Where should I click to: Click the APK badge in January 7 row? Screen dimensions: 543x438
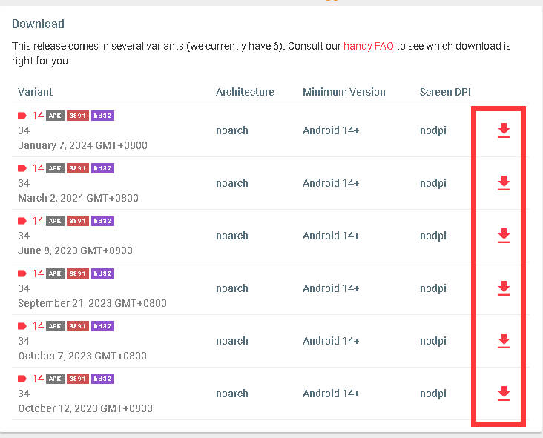tap(55, 116)
